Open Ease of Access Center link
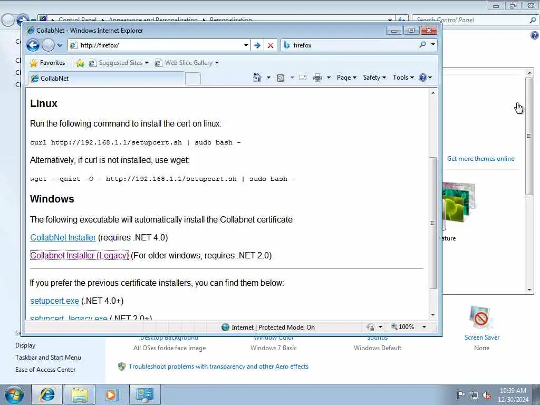This screenshot has height=405, width=540. click(45, 370)
